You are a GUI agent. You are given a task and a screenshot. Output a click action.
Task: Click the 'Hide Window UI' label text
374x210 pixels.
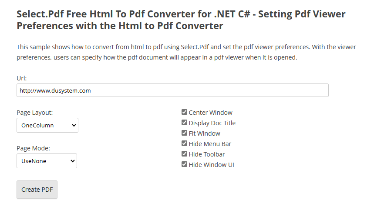[211, 165]
